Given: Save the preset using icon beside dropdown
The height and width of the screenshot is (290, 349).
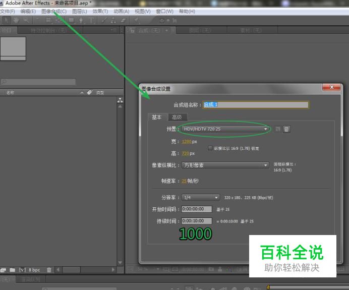Looking at the screenshot, I should [x=278, y=129].
